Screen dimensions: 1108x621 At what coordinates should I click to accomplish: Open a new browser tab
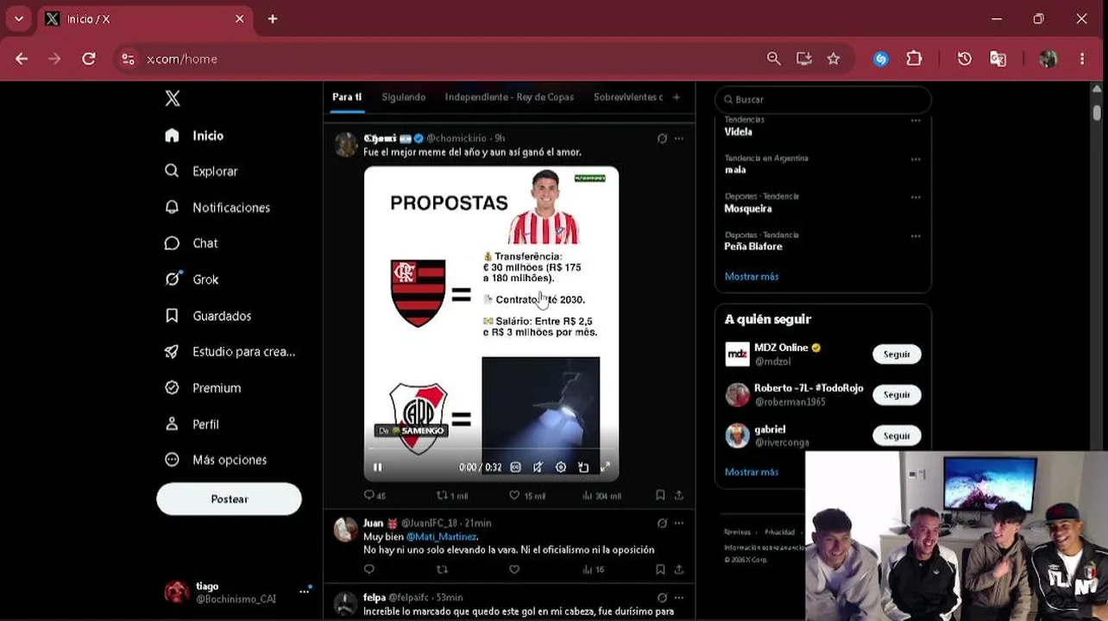(273, 19)
